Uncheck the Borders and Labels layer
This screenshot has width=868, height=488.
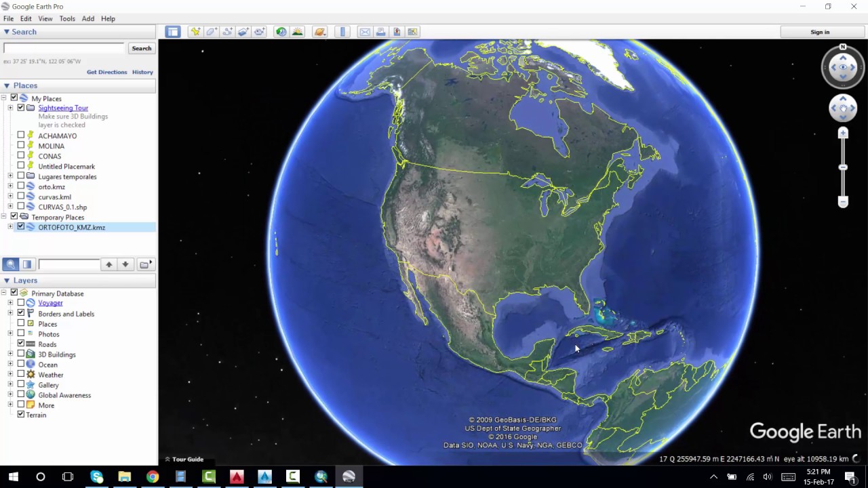coord(21,314)
